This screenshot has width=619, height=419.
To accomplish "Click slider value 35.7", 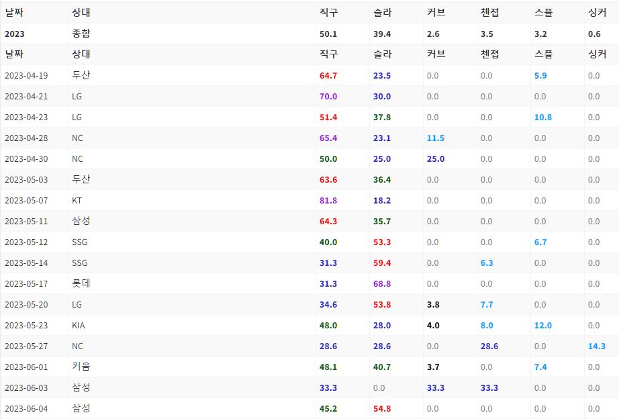I will [382, 222].
